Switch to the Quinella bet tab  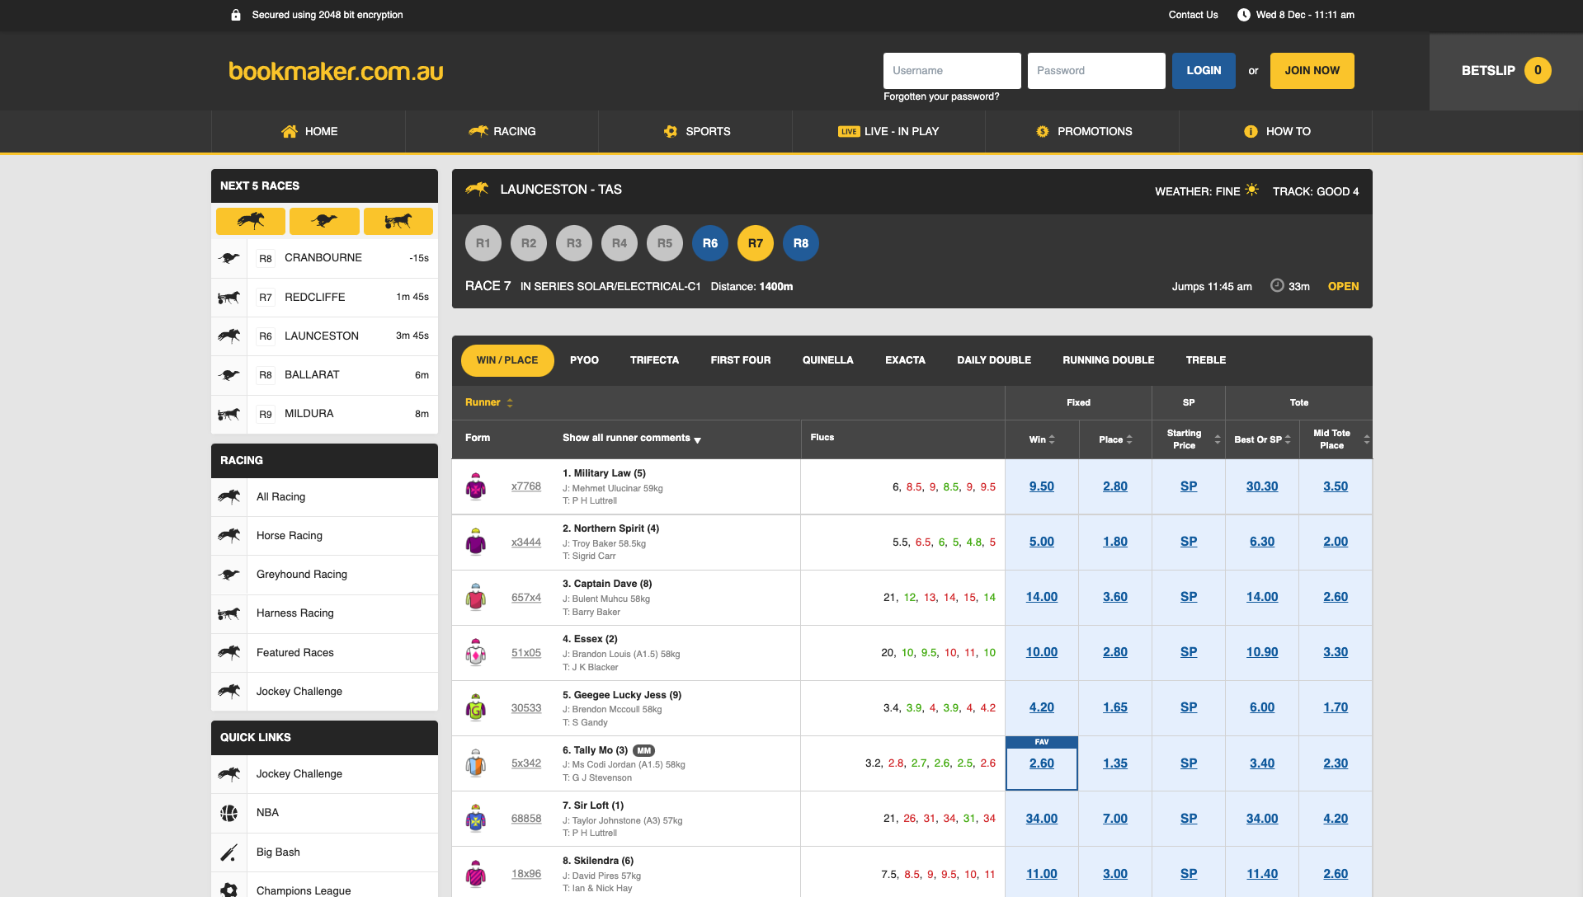pyautogui.click(x=827, y=360)
